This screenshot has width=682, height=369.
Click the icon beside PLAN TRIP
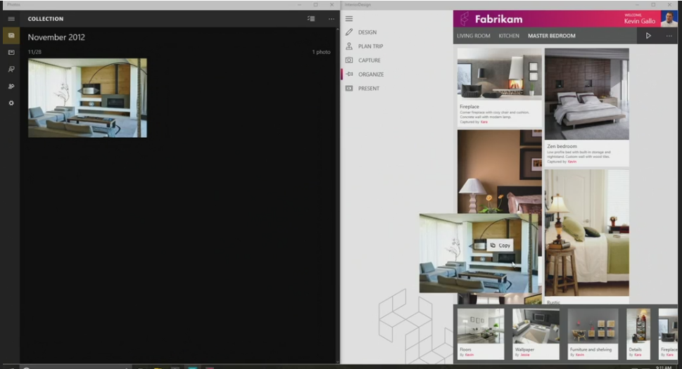click(x=349, y=46)
